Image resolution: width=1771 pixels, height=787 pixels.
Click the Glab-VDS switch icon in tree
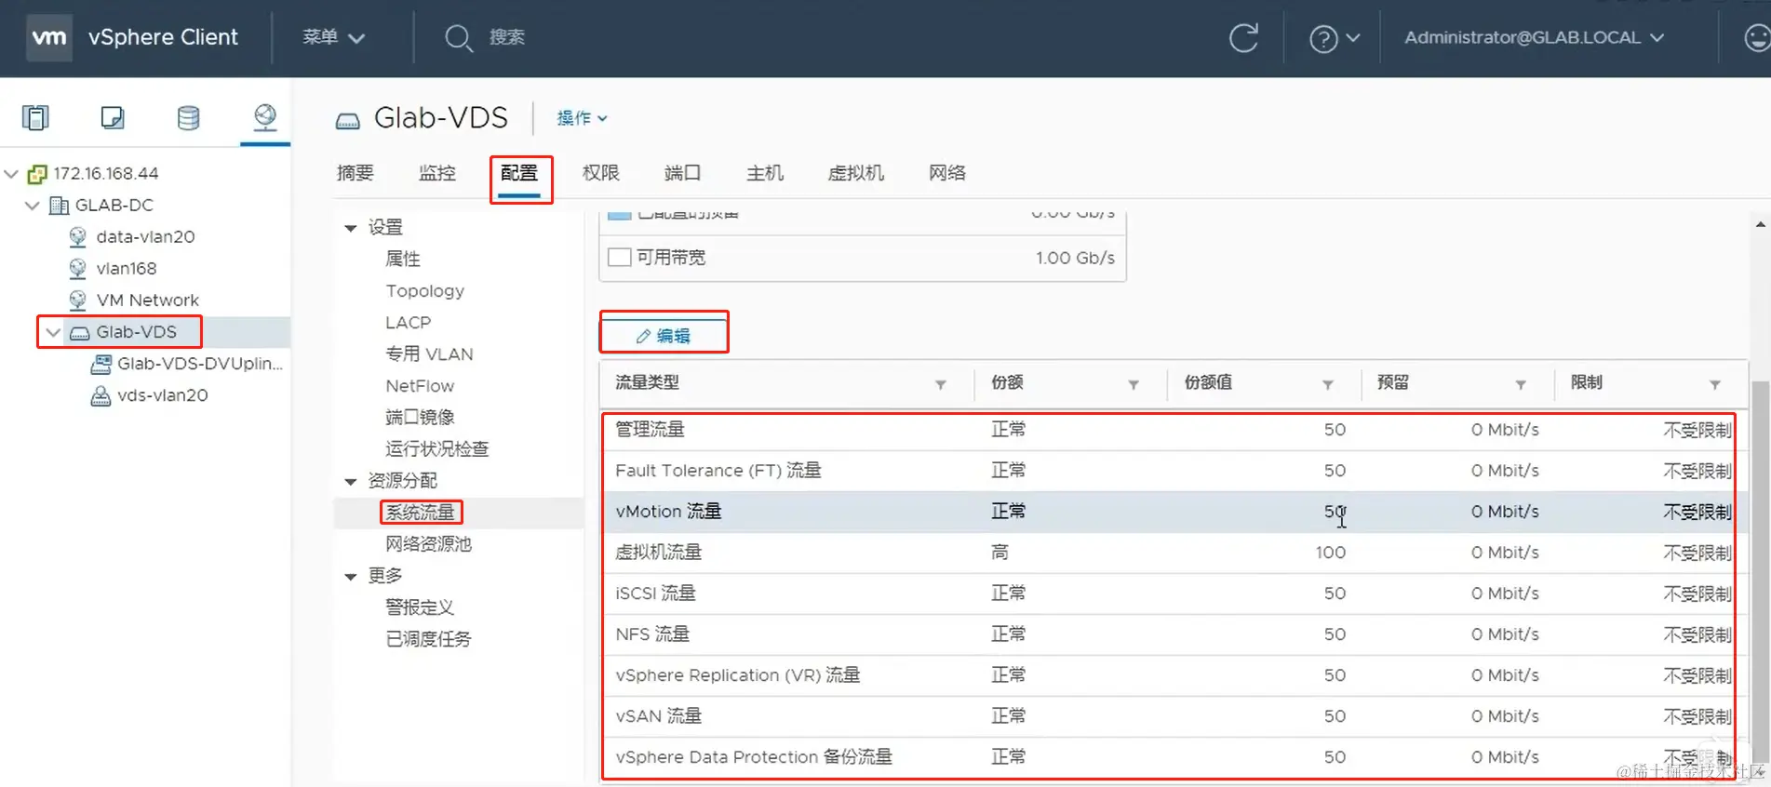[x=80, y=332]
